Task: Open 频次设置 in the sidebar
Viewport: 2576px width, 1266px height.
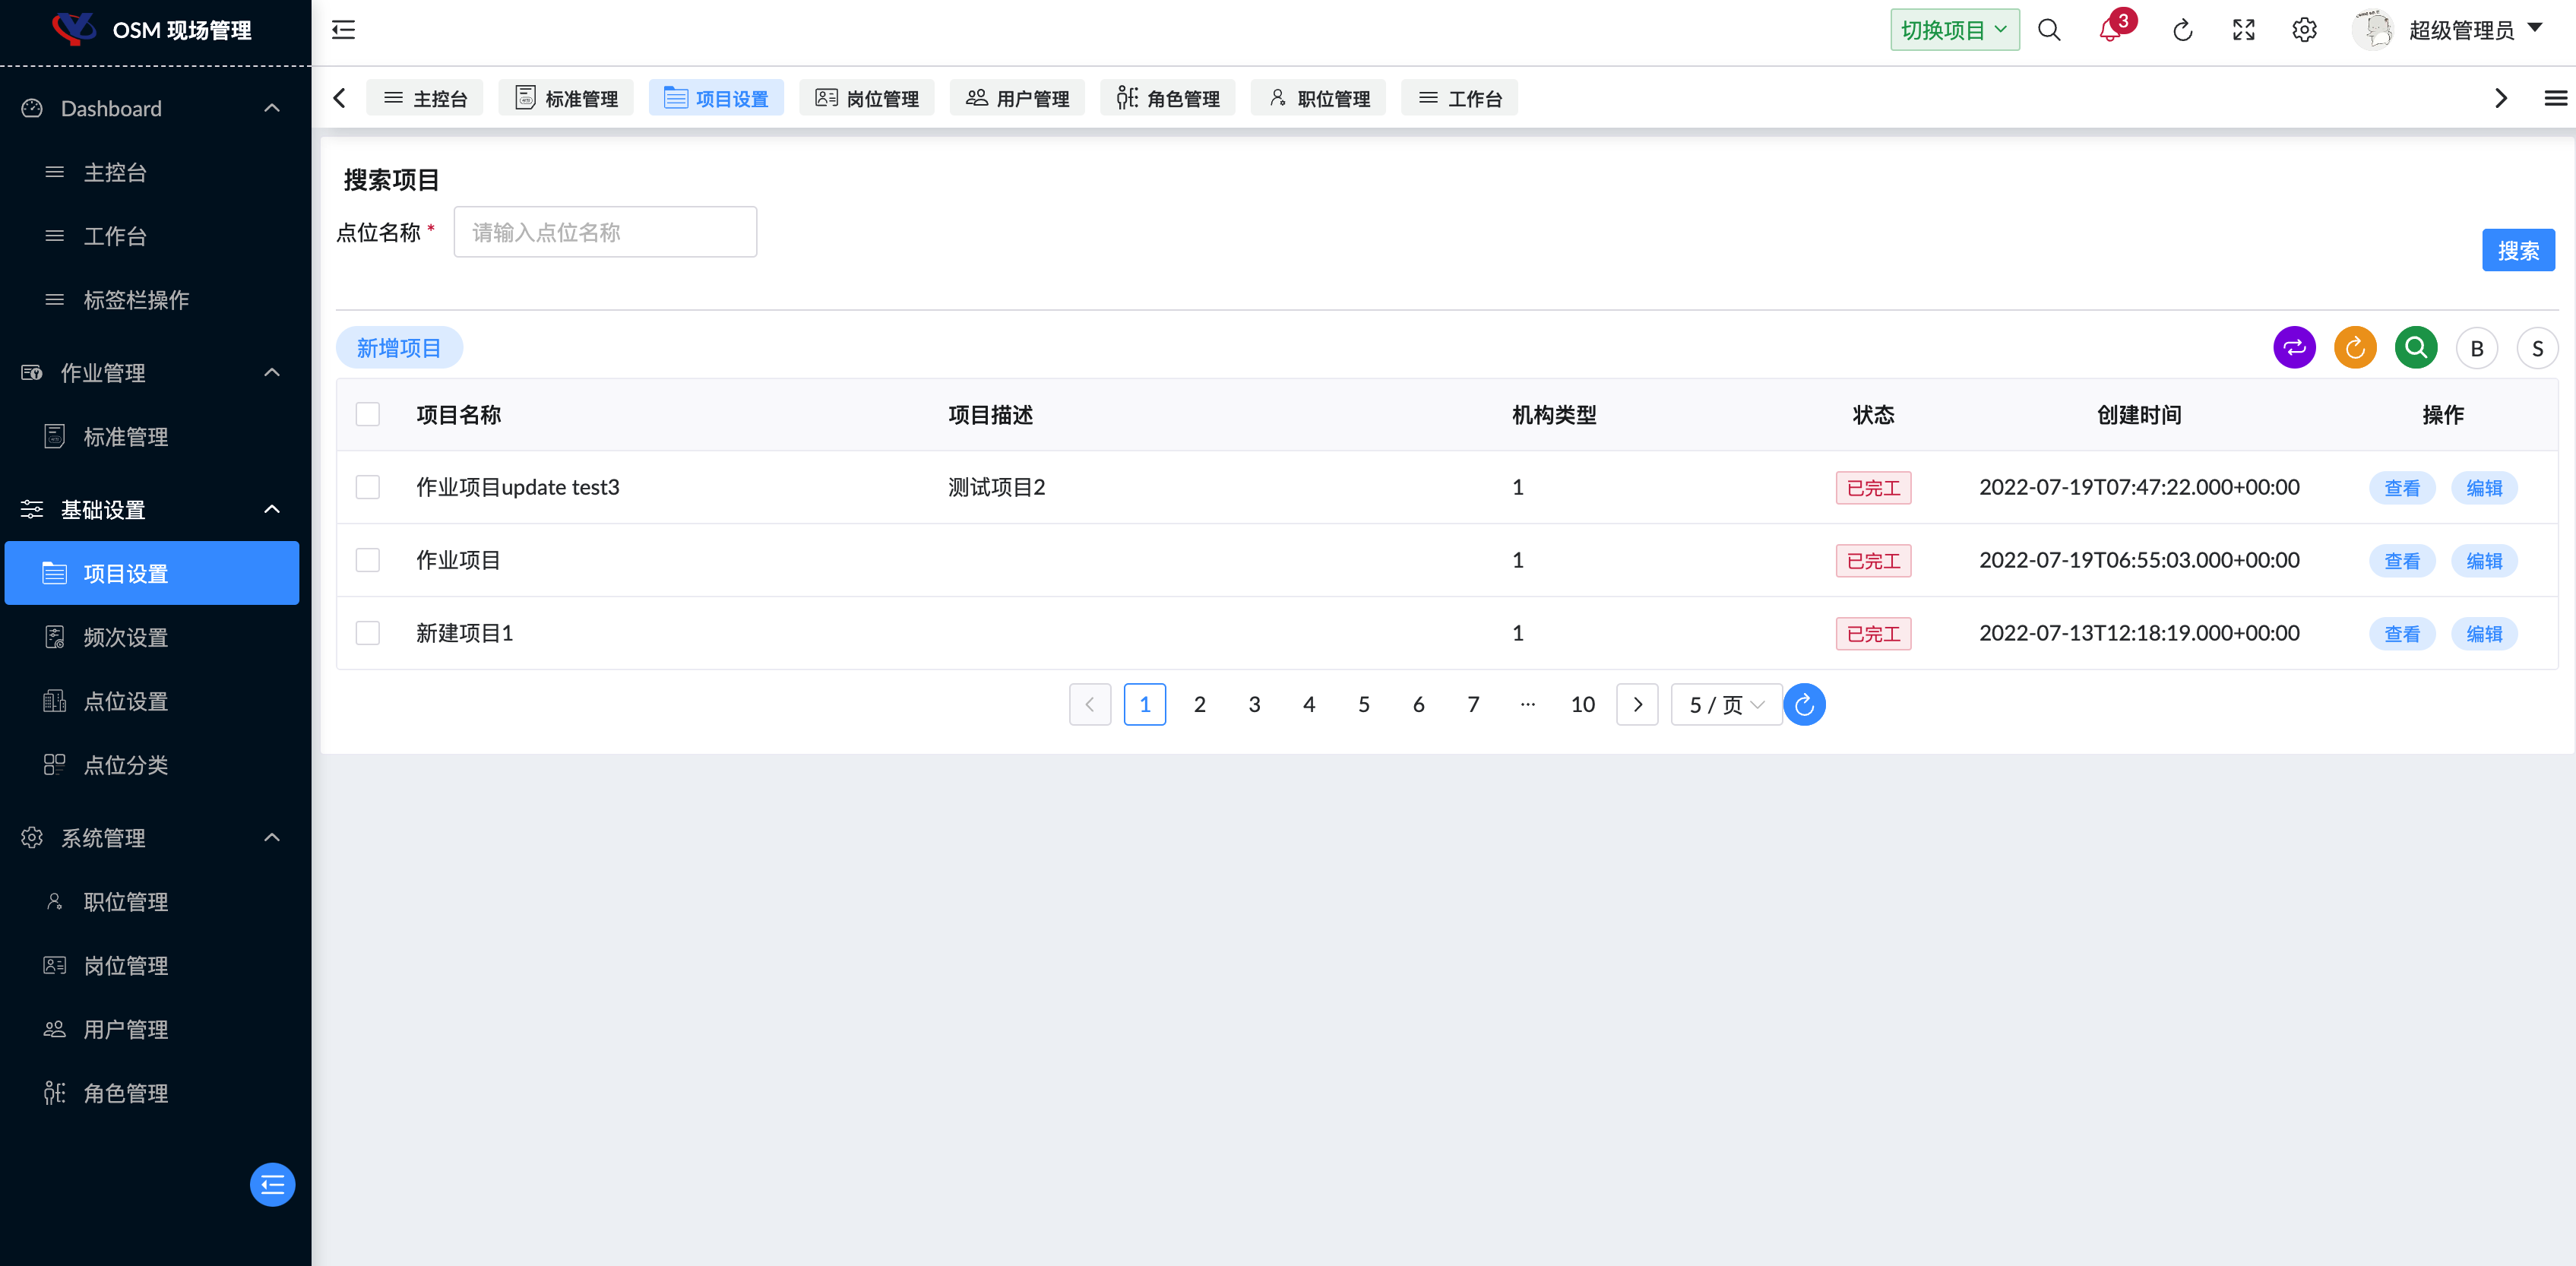Action: (x=152, y=637)
